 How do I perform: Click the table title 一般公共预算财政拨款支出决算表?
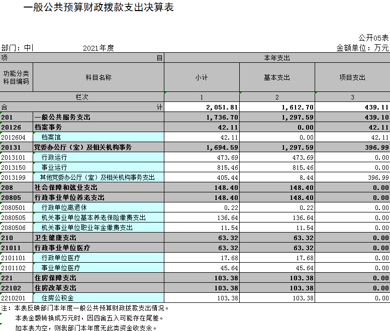[x=99, y=8]
